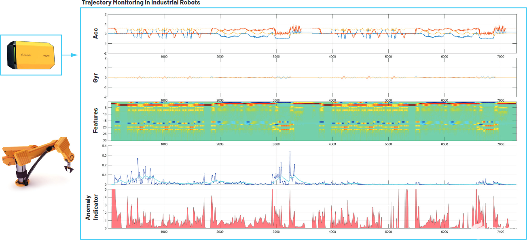This screenshot has height=240, width=527.
Task: Click the "25" tick on Features axis
Action: (x=105, y=134)
